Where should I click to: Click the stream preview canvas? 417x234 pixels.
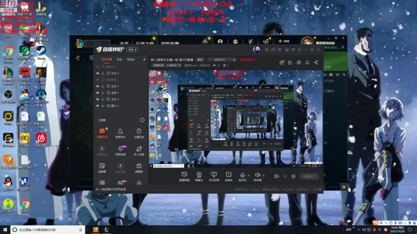pos(236,119)
